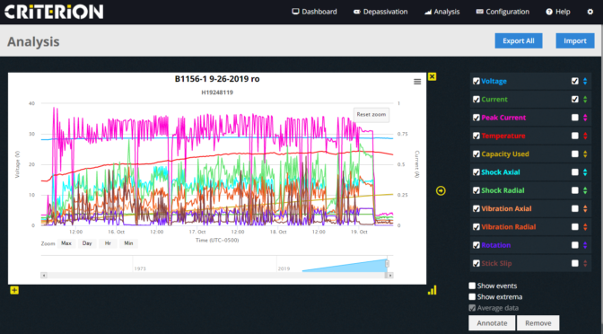Set chart zoom to Max
The image size is (603, 334).
click(x=66, y=243)
